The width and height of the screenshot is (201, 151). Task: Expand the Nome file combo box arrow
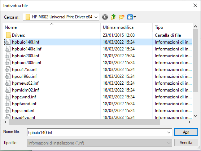click(169, 133)
